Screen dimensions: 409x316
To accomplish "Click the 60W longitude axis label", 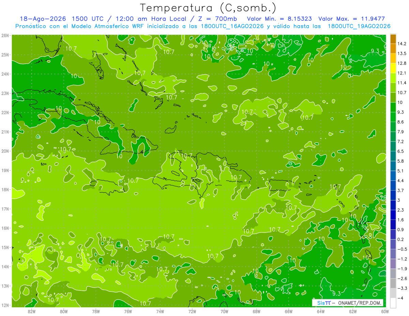I will 385,311.
